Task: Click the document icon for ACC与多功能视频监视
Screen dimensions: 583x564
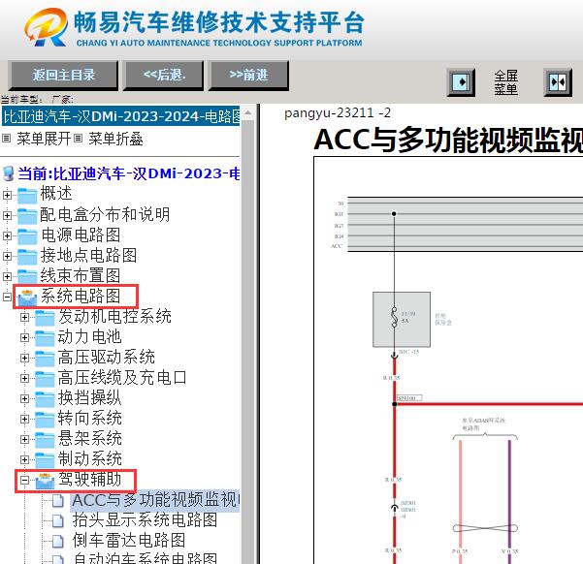Action: (x=57, y=501)
